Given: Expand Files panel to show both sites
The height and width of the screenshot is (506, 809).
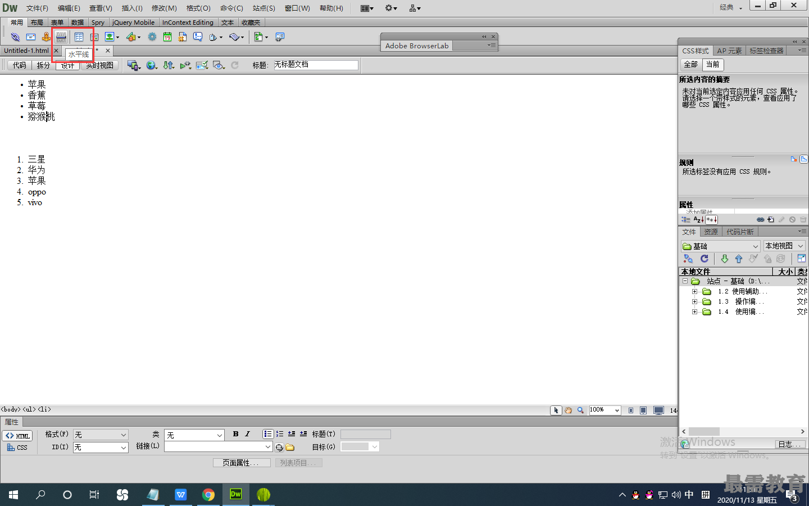Looking at the screenshot, I should (x=802, y=259).
